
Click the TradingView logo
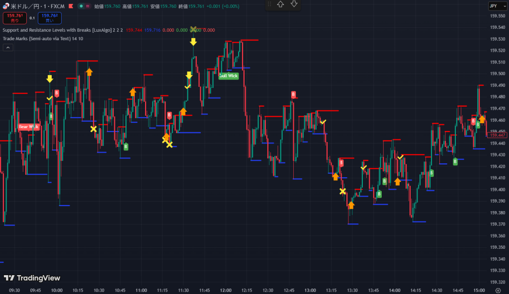point(32,278)
